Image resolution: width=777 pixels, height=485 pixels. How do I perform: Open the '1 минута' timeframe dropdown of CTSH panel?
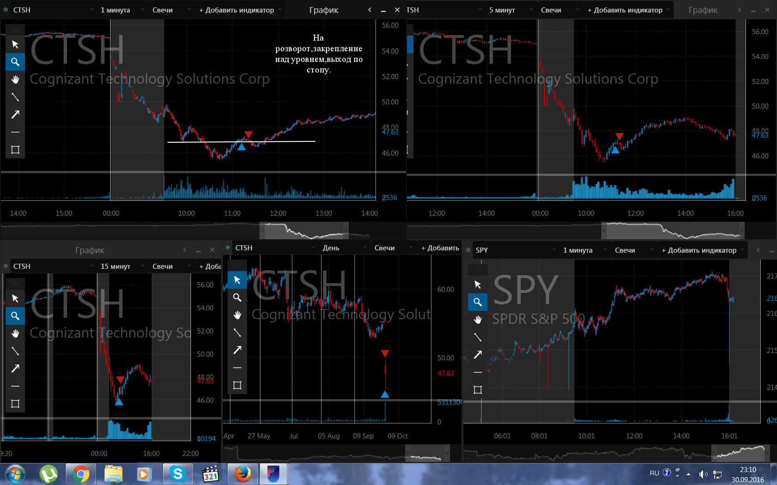(122, 10)
